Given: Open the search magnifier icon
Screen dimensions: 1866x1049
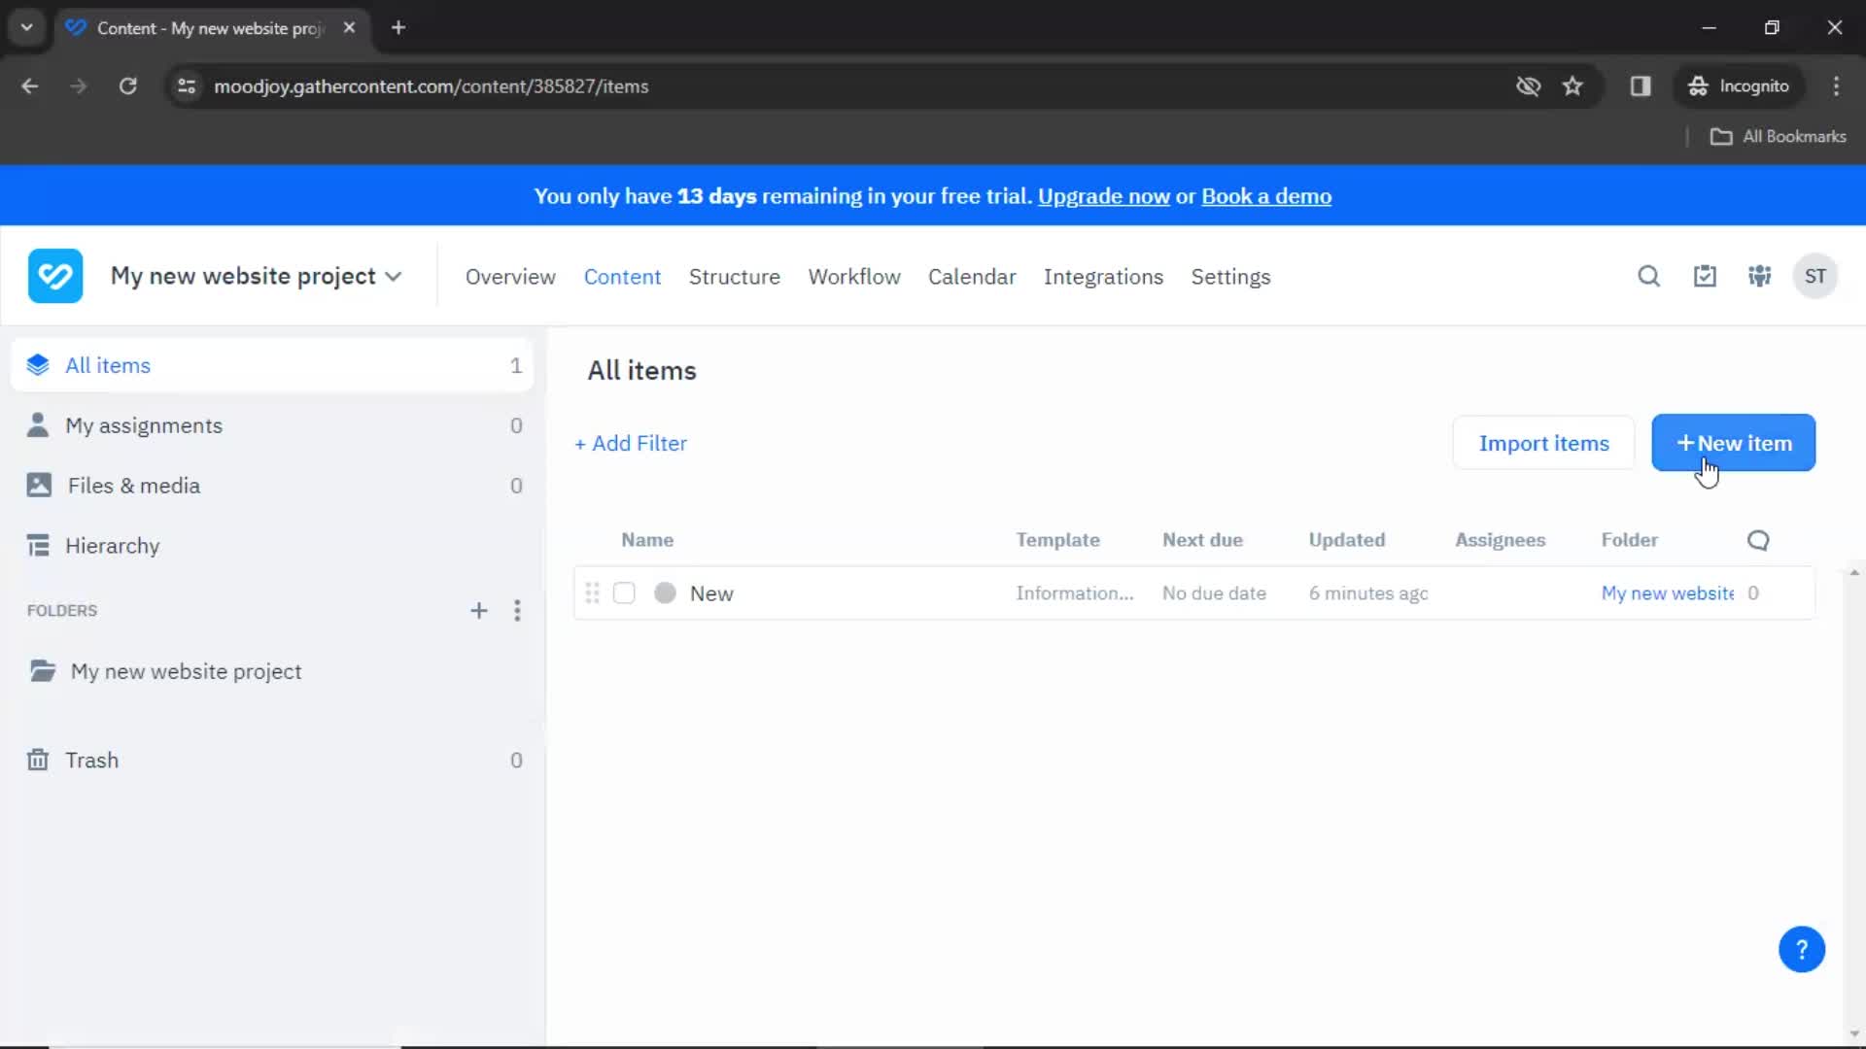Looking at the screenshot, I should 1648,276.
